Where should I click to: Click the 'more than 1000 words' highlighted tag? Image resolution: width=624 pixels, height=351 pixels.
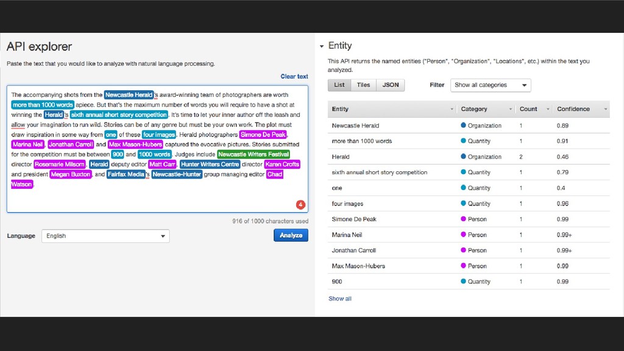tap(43, 105)
